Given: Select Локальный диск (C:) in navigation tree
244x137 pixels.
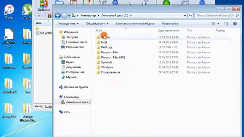Looking at the screenshot, I should [79, 102].
